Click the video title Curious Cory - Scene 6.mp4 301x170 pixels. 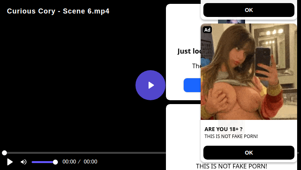coord(58,11)
